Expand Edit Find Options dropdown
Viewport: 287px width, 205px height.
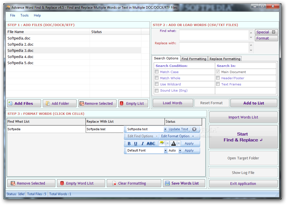(156, 136)
